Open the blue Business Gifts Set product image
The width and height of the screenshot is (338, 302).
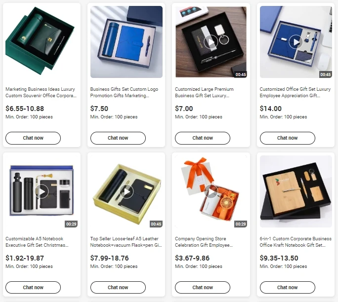point(127,42)
